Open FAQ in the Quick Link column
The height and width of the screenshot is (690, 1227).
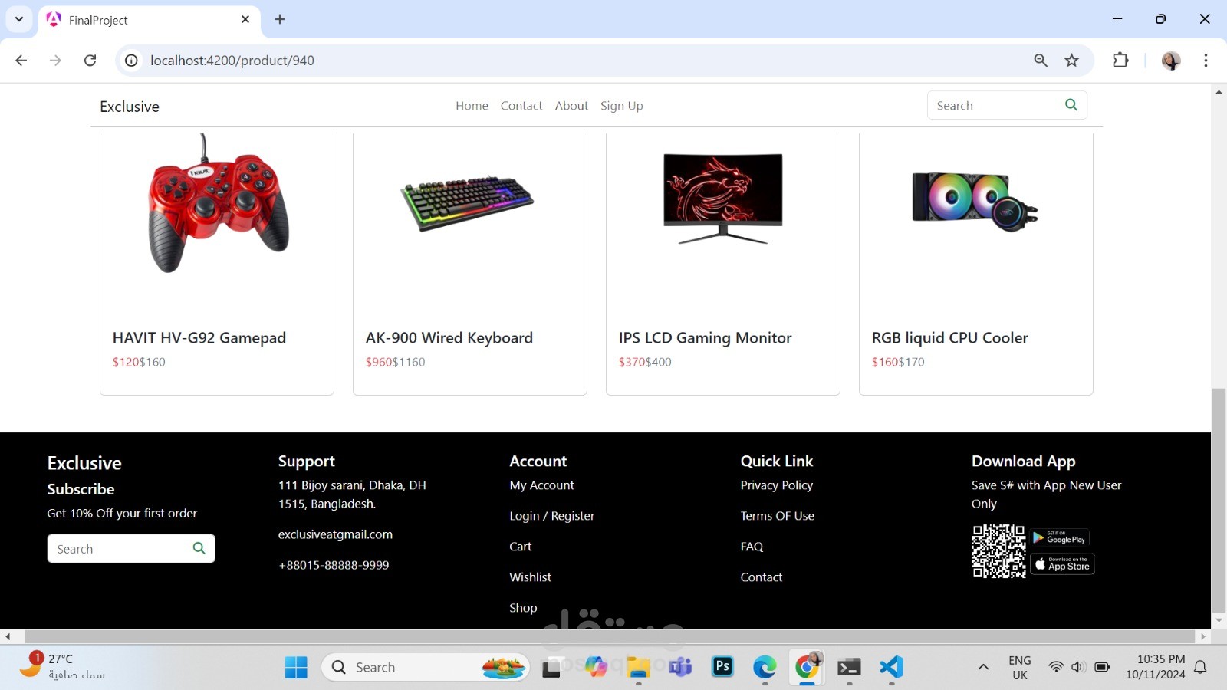(752, 547)
